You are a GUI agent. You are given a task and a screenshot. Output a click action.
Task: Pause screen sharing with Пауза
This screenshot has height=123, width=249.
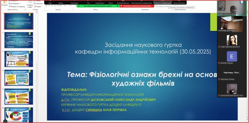coord(111,3)
